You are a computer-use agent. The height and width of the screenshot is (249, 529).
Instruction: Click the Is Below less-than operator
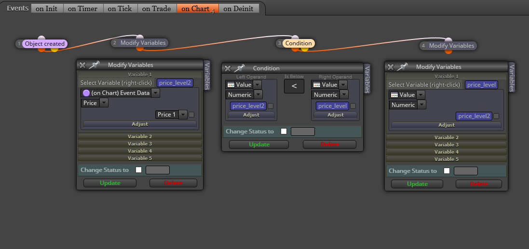coord(294,86)
